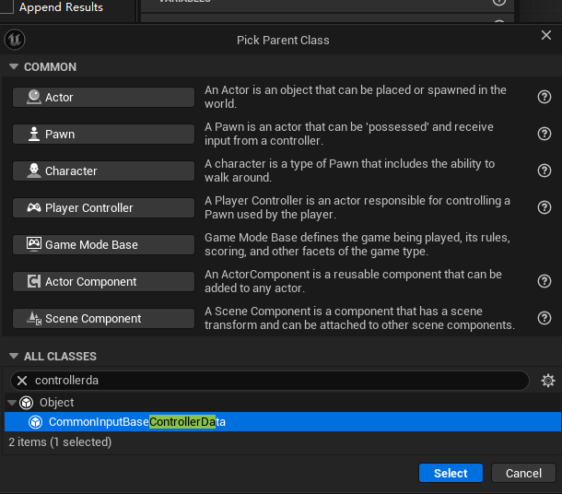Choose Game Mode Base class
562x494 pixels.
pos(103,245)
